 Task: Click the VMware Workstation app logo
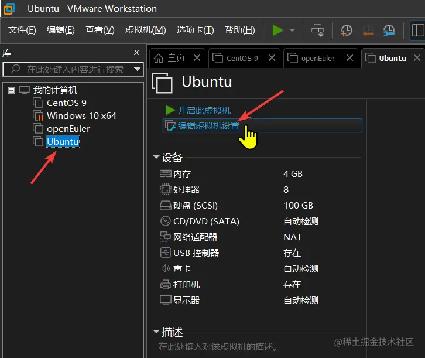[x=9, y=9]
